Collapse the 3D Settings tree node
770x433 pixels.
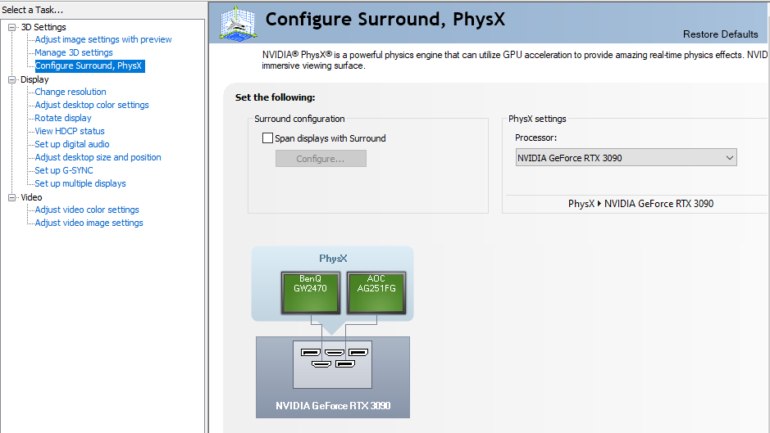(x=11, y=28)
